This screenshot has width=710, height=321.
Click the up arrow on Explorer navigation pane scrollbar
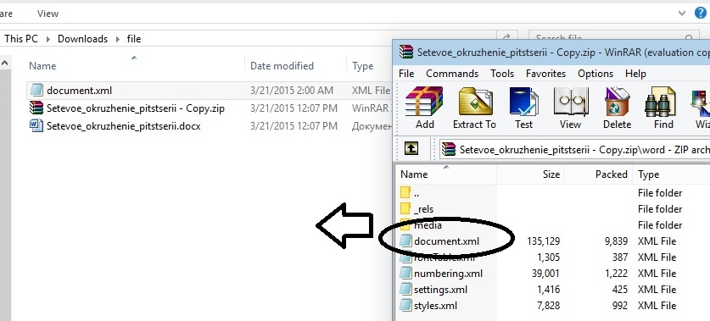click(5, 64)
